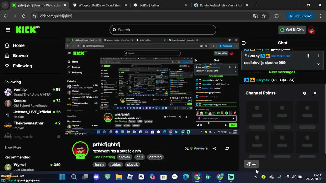Click the follow icon beside share

[227, 148]
